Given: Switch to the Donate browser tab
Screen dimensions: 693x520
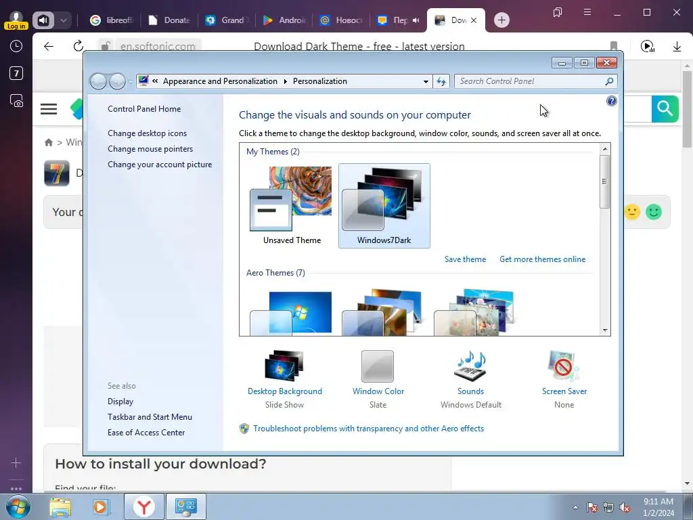Looking at the screenshot, I should (171, 20).
